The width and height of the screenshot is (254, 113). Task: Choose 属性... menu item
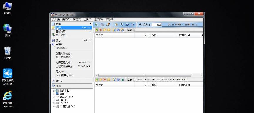click(x=72, y=81)
